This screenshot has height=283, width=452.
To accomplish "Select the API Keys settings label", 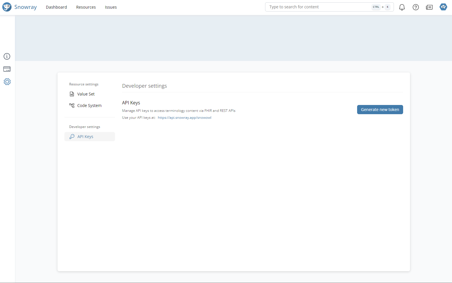I will (85, 137).
